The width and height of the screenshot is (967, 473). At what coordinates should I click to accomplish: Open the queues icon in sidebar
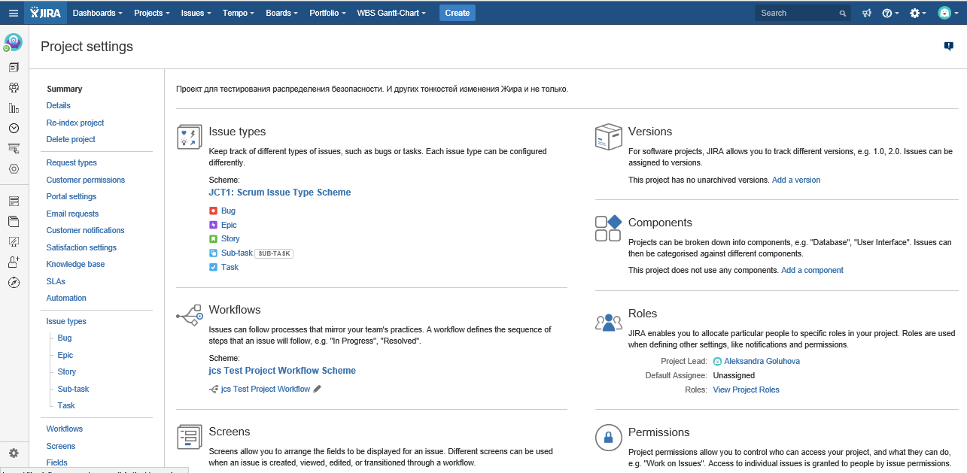(x=14, y=68)
